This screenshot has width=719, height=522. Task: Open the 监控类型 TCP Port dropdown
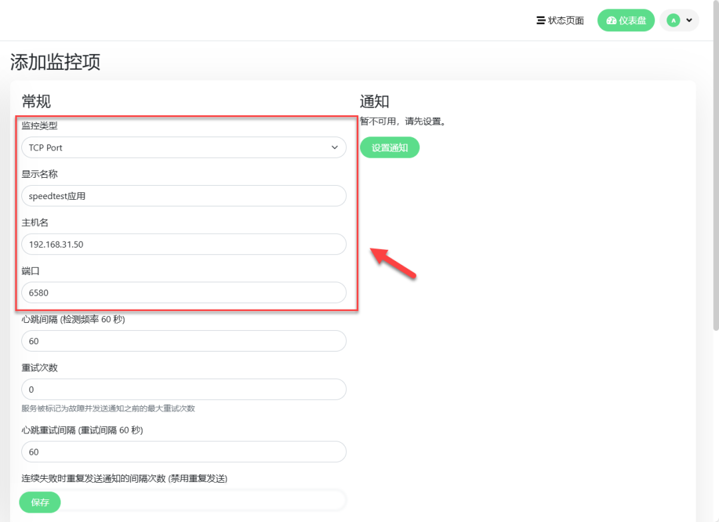[x=184, y=148]
